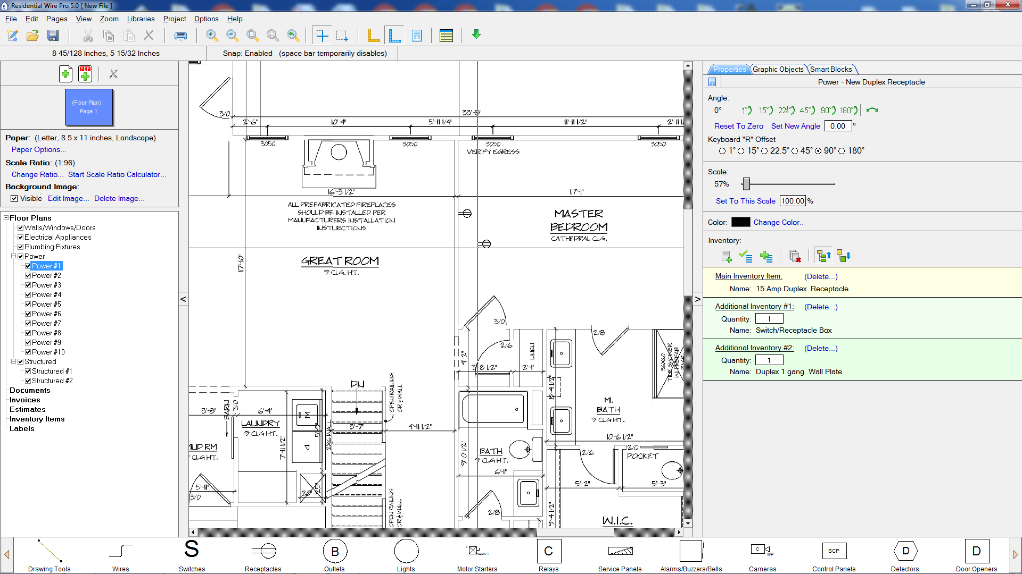Click the black color swatch

pyautogui.click(x=740, y=222)
